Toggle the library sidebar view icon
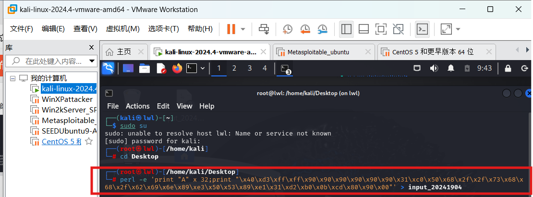This screenshot has height=197, width=533. [x=346, y=29]
